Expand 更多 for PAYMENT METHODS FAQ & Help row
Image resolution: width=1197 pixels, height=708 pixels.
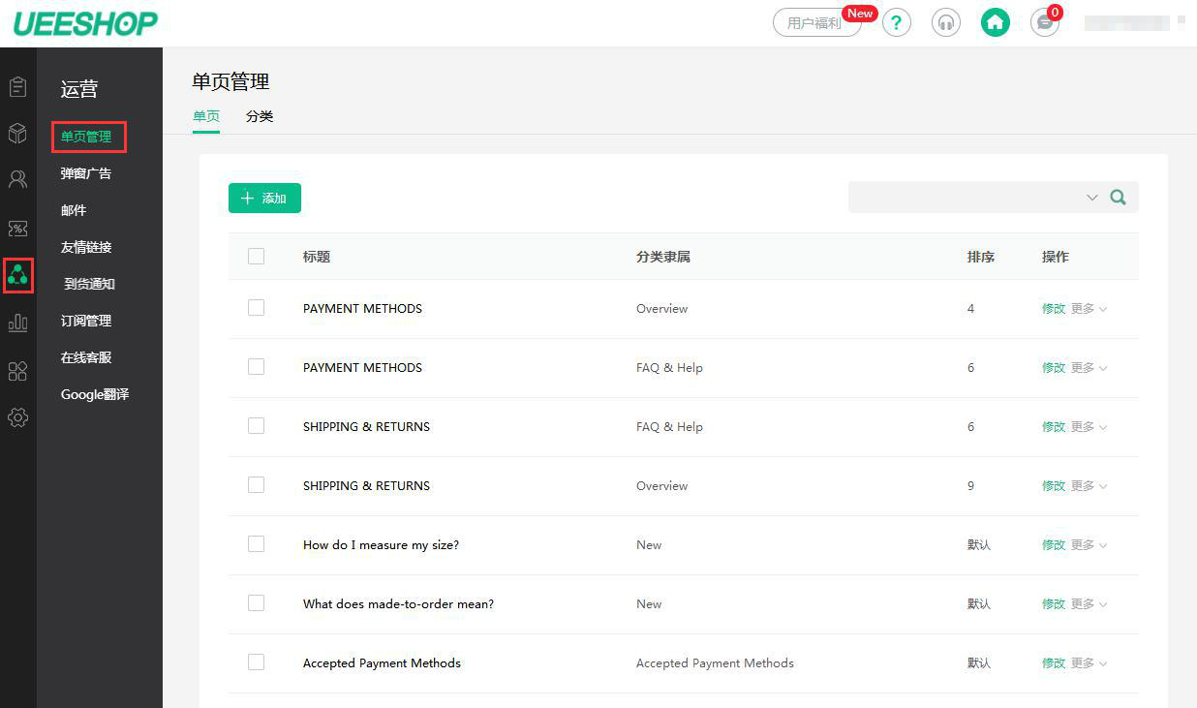click(1089, 368)
